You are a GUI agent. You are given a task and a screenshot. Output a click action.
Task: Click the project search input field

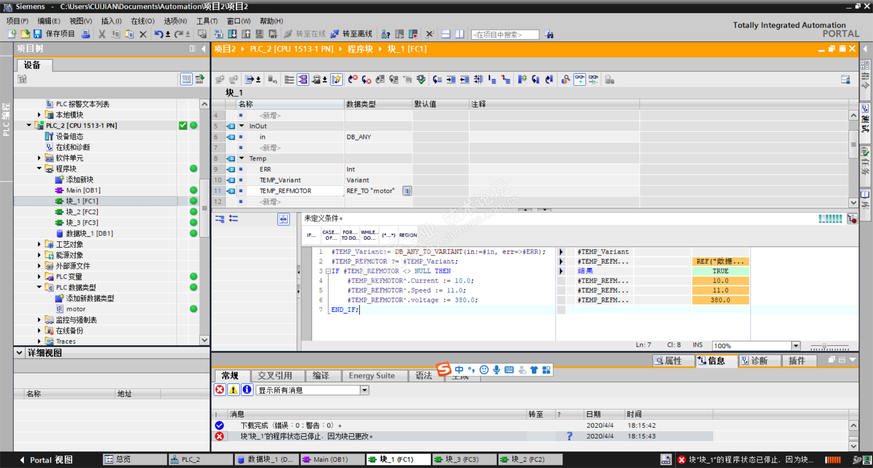[505, 35]
